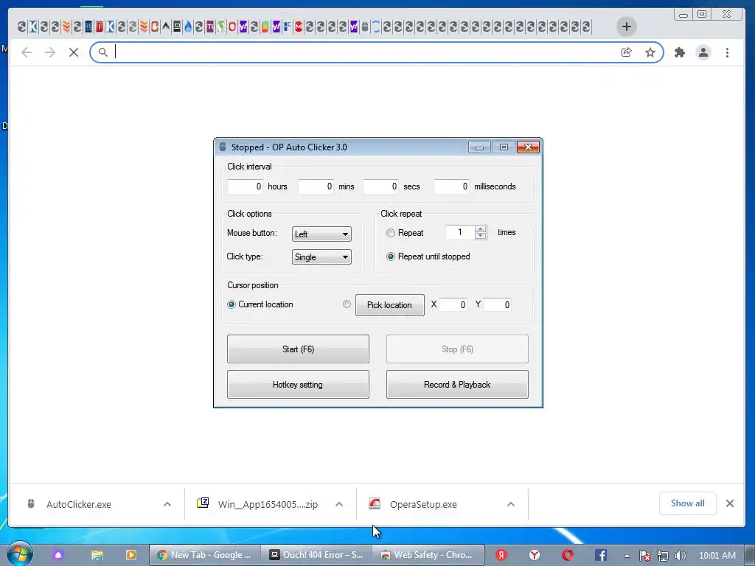755x566 pixels.
Task: Open Chrome three-dot menu
Action: 727,52
